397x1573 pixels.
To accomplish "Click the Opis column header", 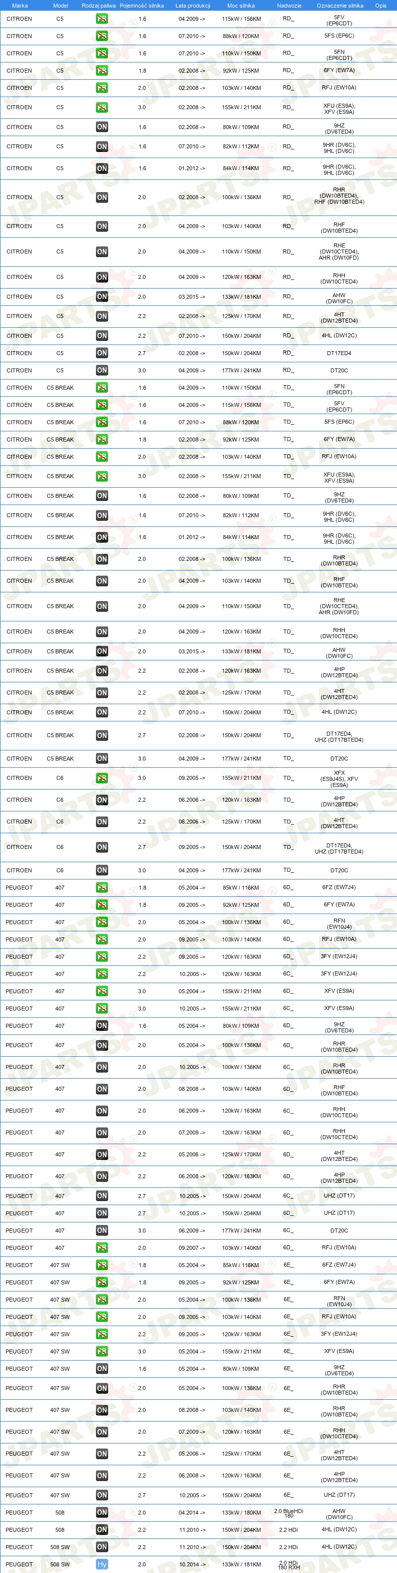I will click(x=381, y=6).
